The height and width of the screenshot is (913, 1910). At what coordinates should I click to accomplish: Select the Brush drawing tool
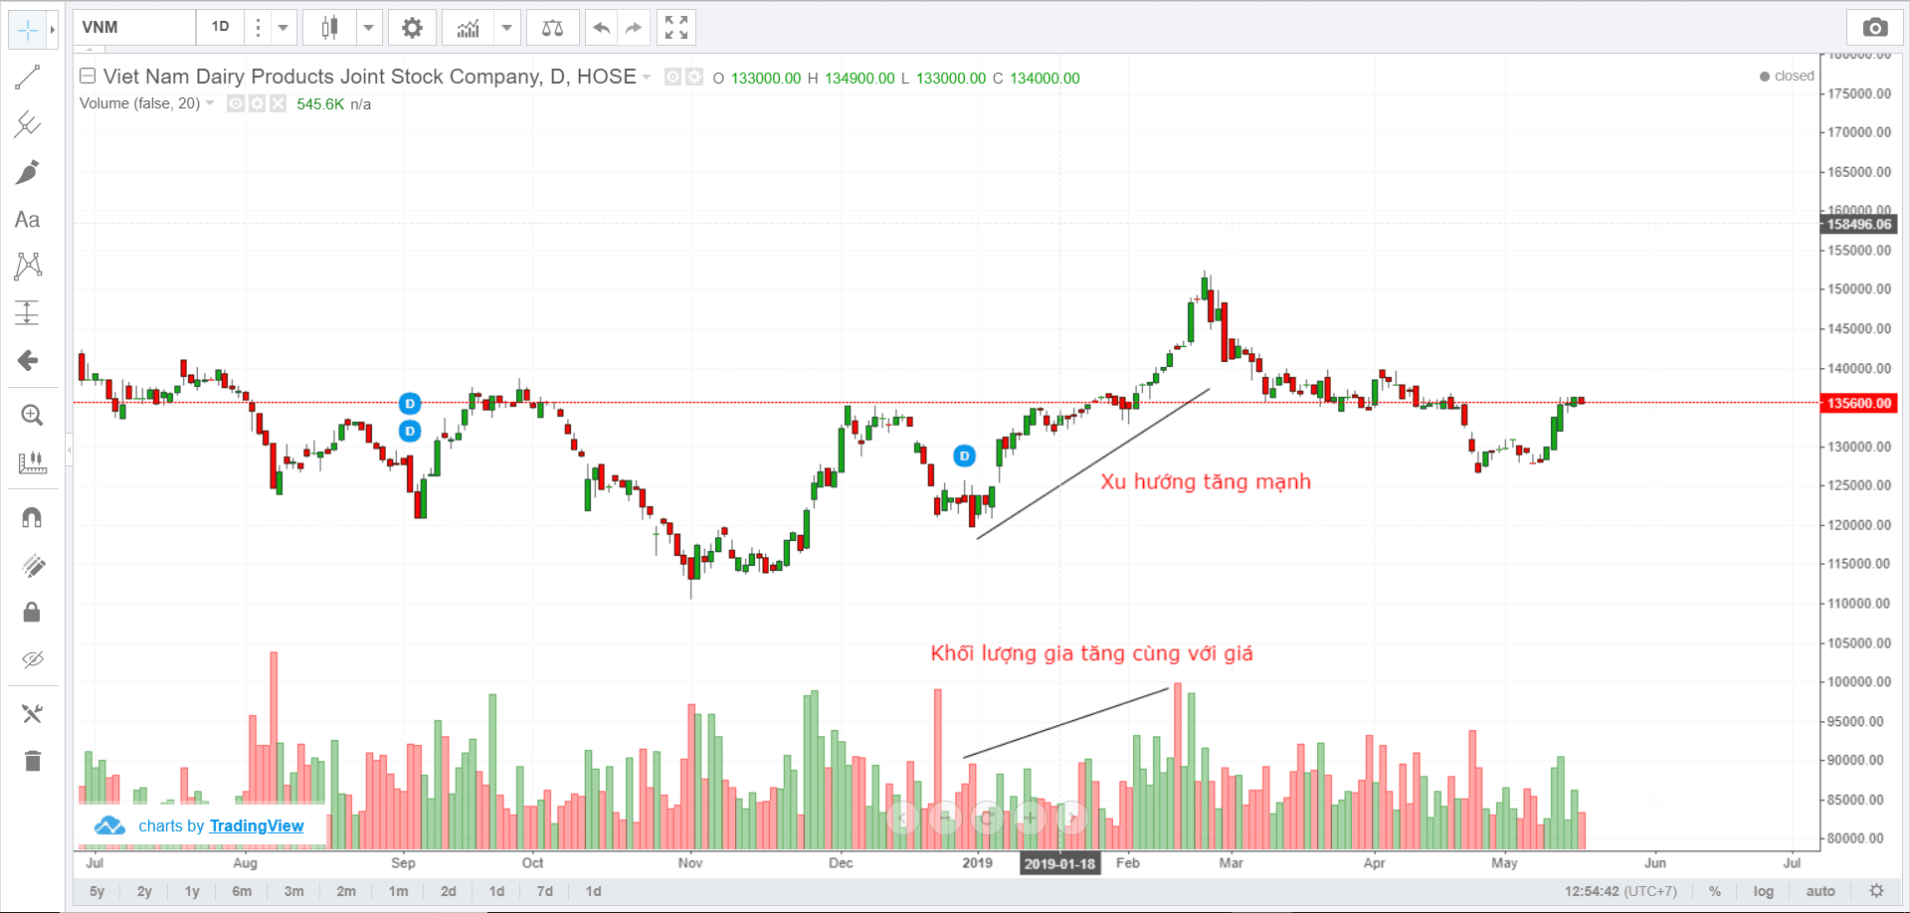pyautogui.click(x=28, y=172)
